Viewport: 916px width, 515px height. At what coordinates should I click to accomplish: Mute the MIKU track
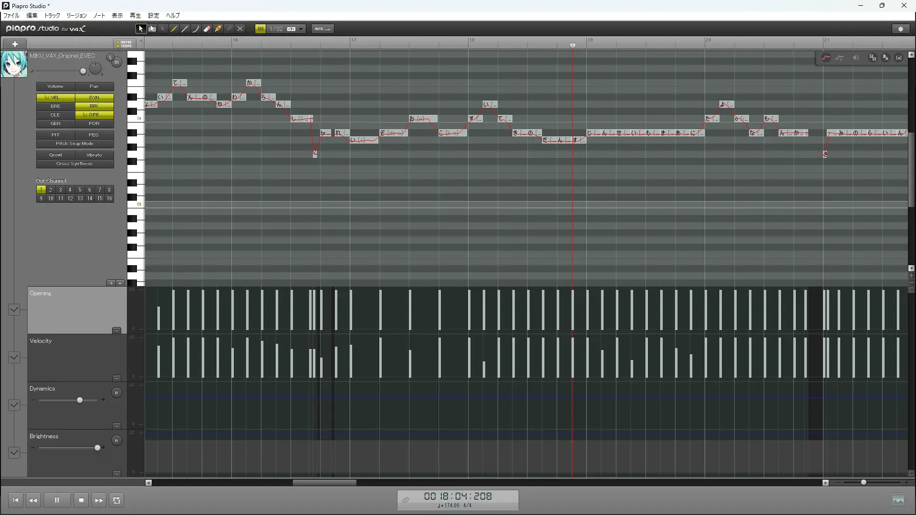point(116,62)
